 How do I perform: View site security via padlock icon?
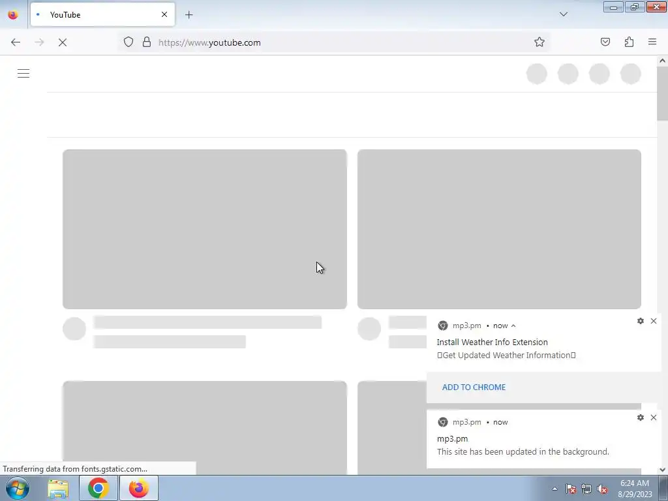tap(147, 42)
